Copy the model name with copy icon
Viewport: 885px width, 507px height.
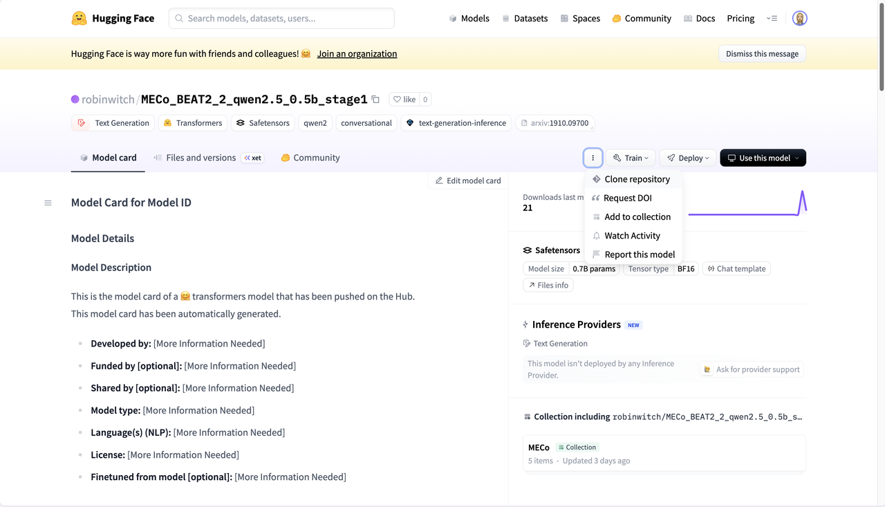click(375, 100)
